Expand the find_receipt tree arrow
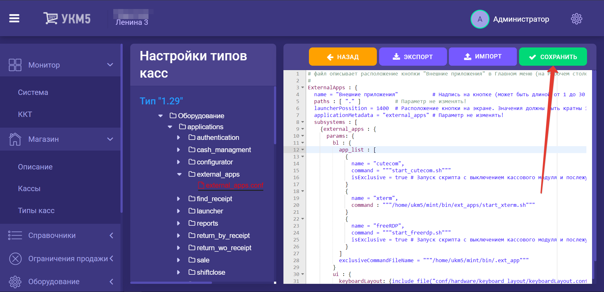This screenshot has width=604, height=292. 178,199
